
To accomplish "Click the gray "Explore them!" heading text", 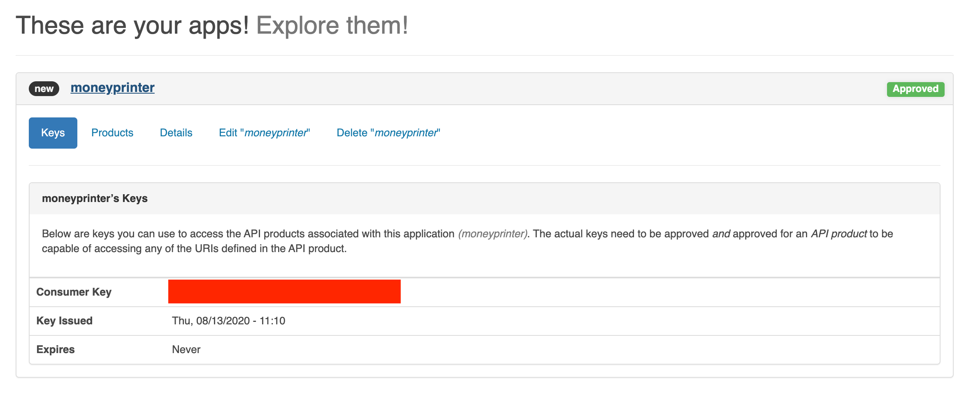I will click(x=332, y=25).
